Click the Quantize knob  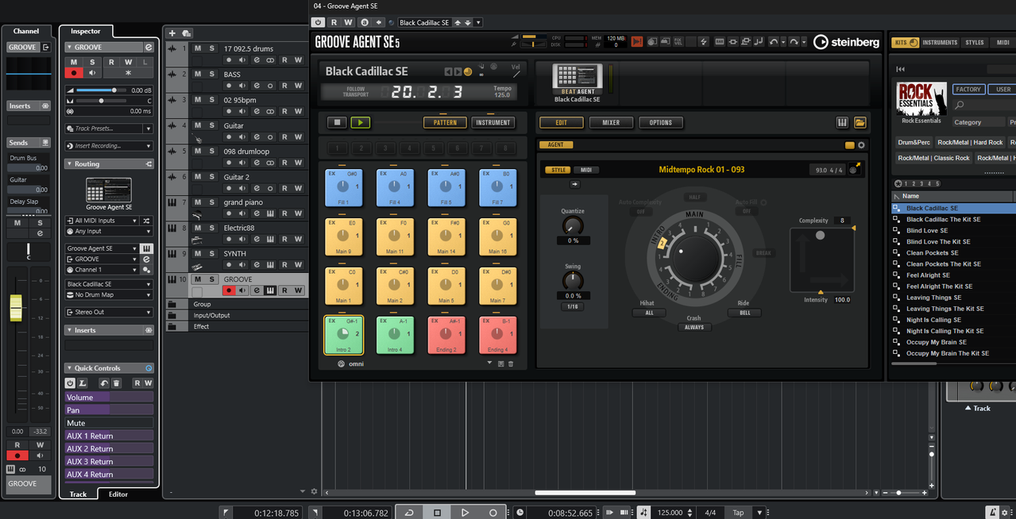[x=572, y=225]
